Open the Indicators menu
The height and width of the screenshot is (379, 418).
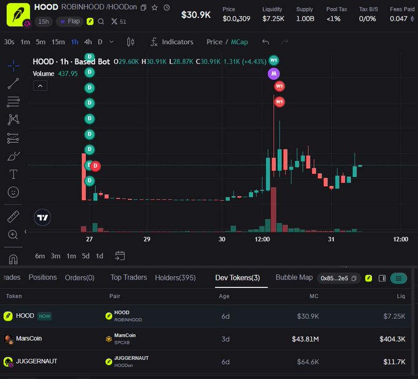click(x=172, y=42)
